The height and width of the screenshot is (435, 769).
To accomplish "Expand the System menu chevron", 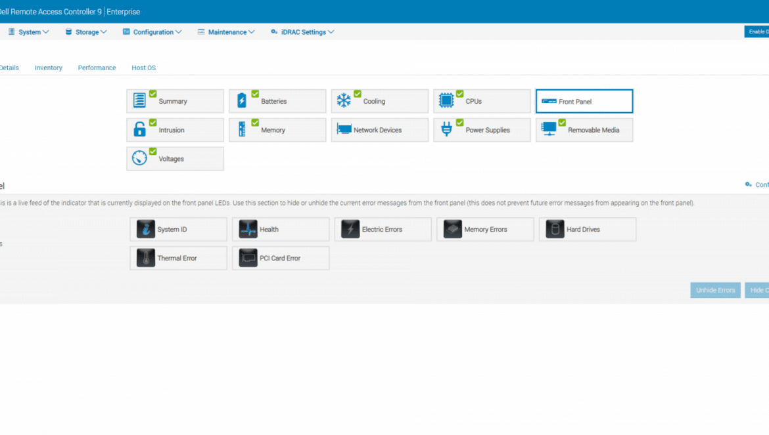I will point(45,32).
